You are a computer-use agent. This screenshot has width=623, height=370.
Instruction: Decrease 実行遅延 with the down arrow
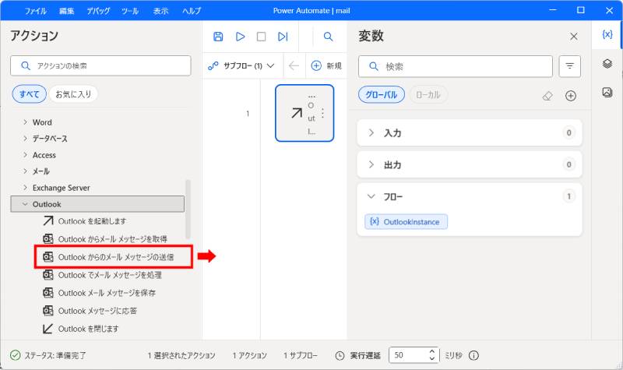coord(432,358)
